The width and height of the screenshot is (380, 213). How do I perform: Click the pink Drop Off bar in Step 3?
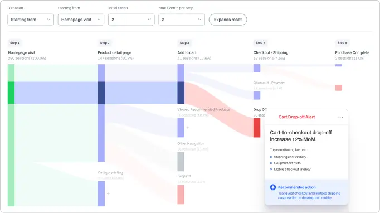[x=181, y=195]
